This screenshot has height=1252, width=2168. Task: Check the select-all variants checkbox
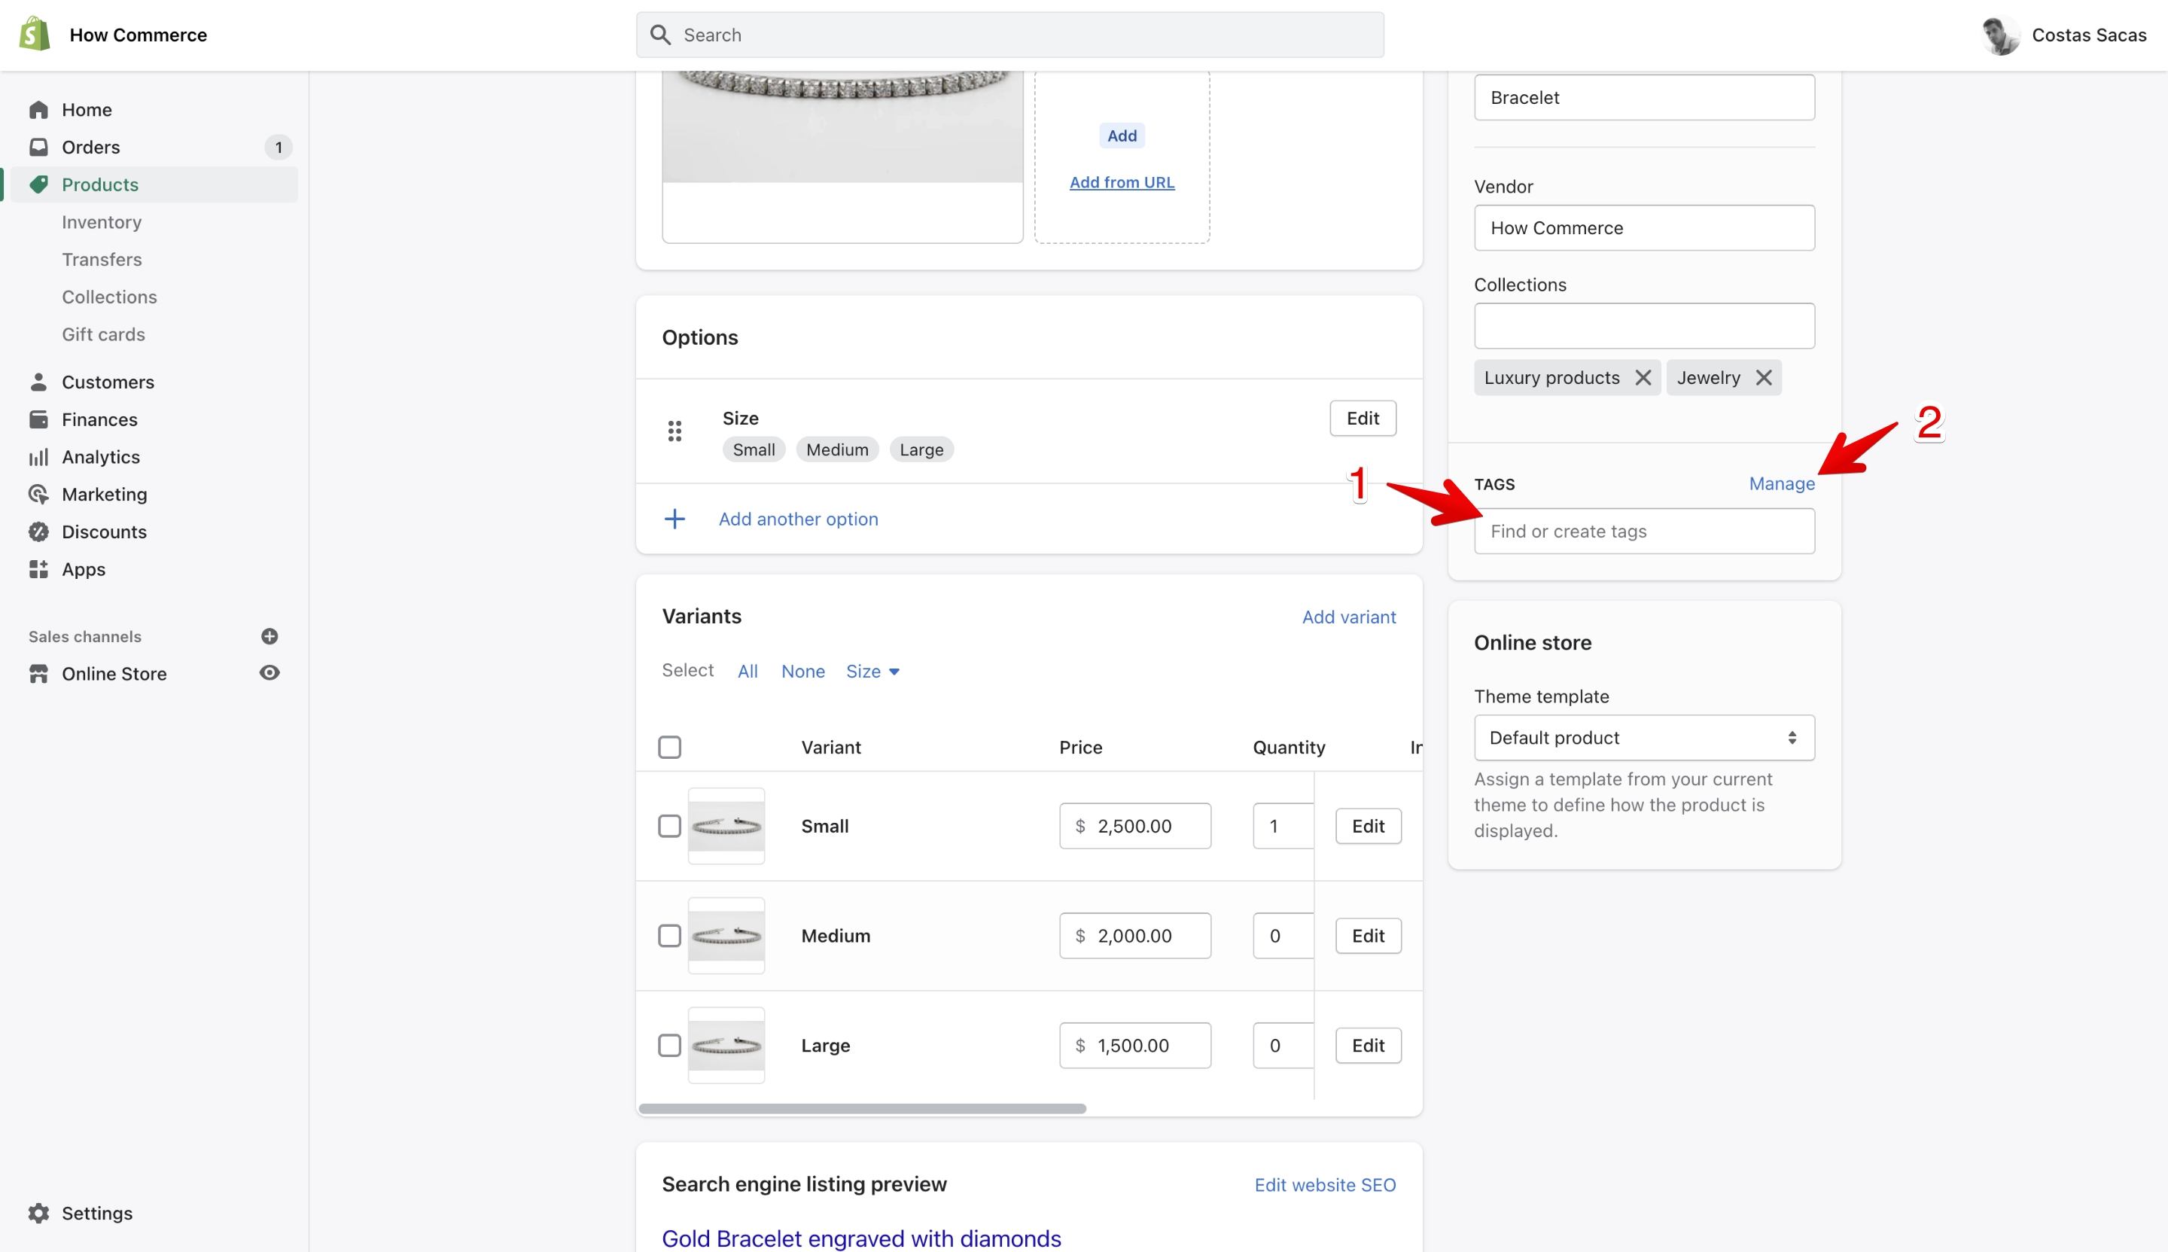pyautogui.click(x=670, y=748)
